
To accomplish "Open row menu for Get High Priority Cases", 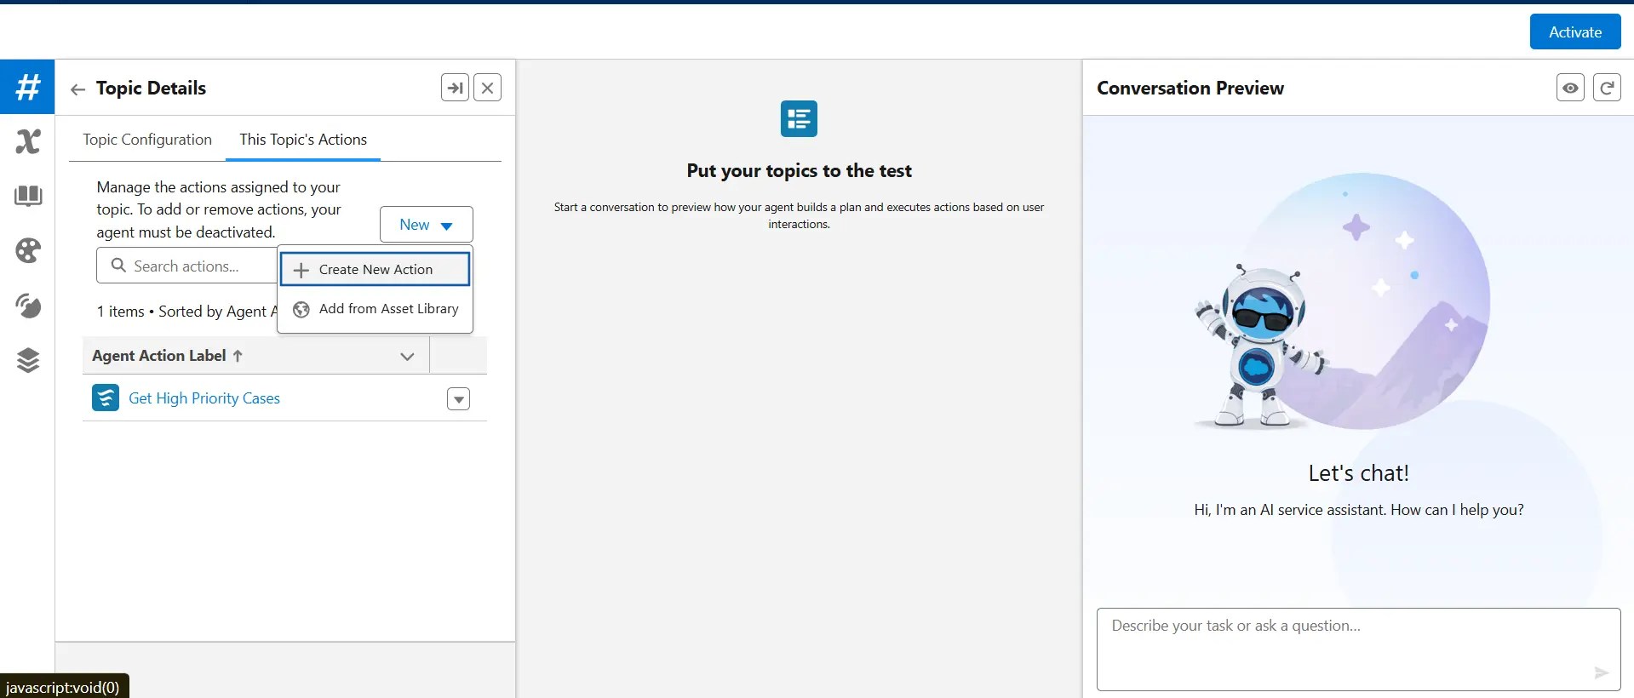I will 458,399.
